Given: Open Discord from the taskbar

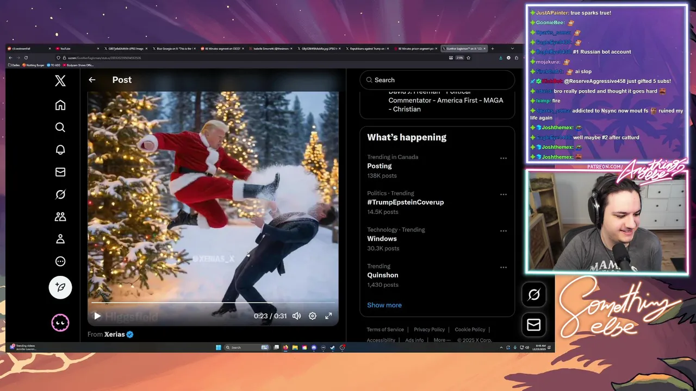Looking at the screenshot, I should coord(314,348).
